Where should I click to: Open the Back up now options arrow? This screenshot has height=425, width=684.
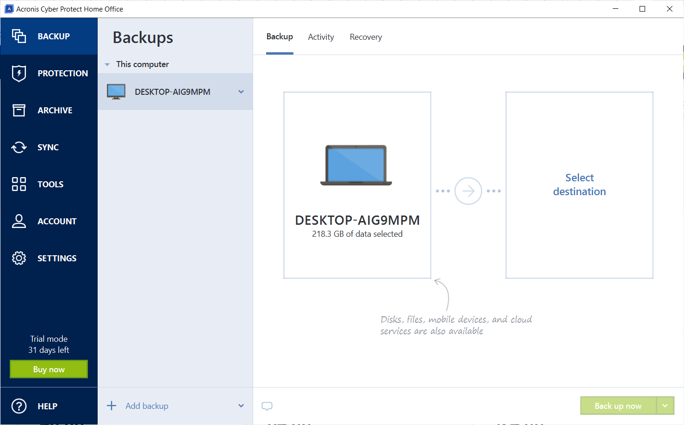pyautogui.click(x=665, y=406)
